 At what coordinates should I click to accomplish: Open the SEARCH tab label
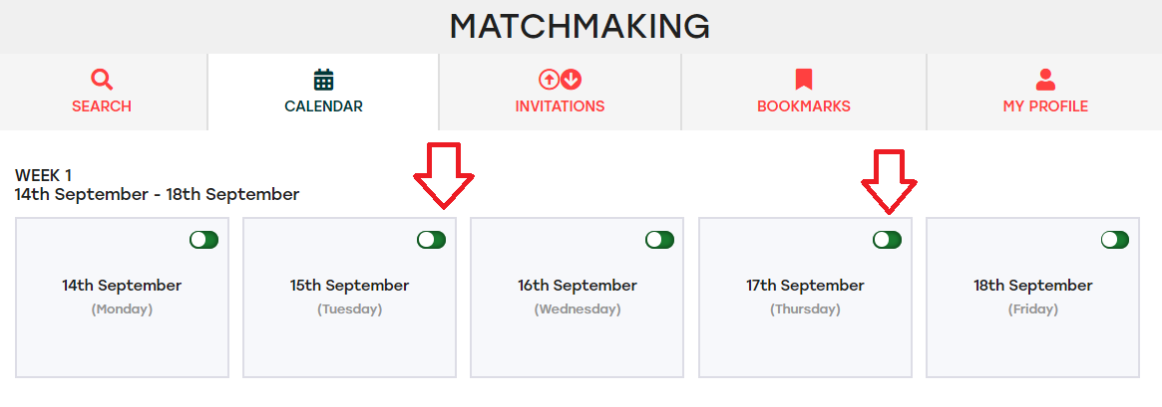click(102, 106)
